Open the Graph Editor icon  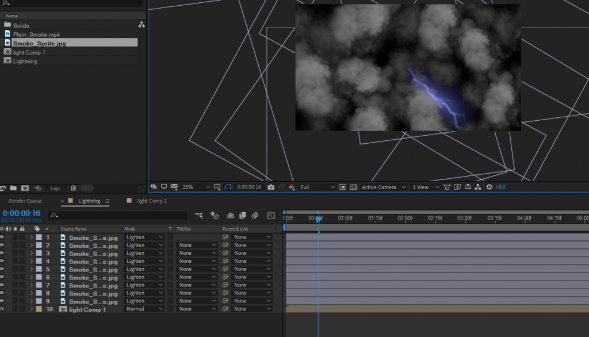click(271, 215)
